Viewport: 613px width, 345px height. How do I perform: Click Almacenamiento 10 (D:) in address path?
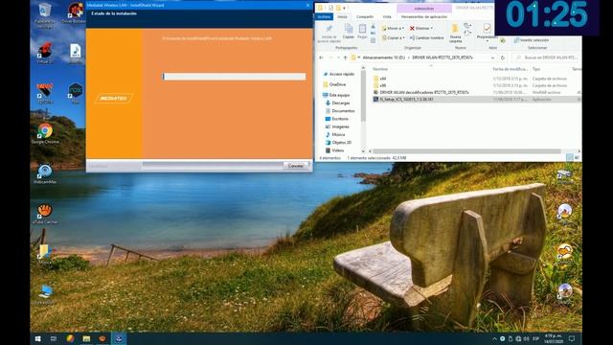click(x=383, y=57)
